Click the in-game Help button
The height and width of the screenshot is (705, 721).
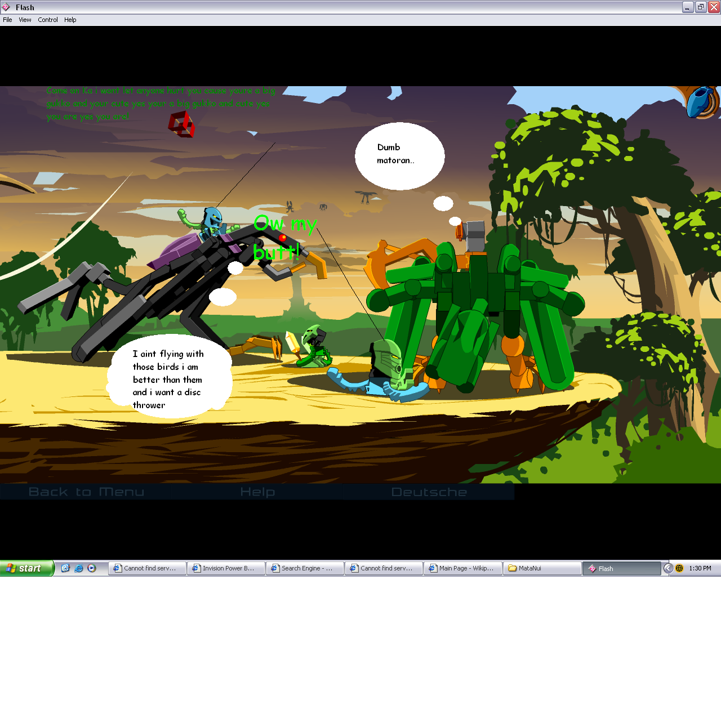pyautogui.click(x=257, y=492)
